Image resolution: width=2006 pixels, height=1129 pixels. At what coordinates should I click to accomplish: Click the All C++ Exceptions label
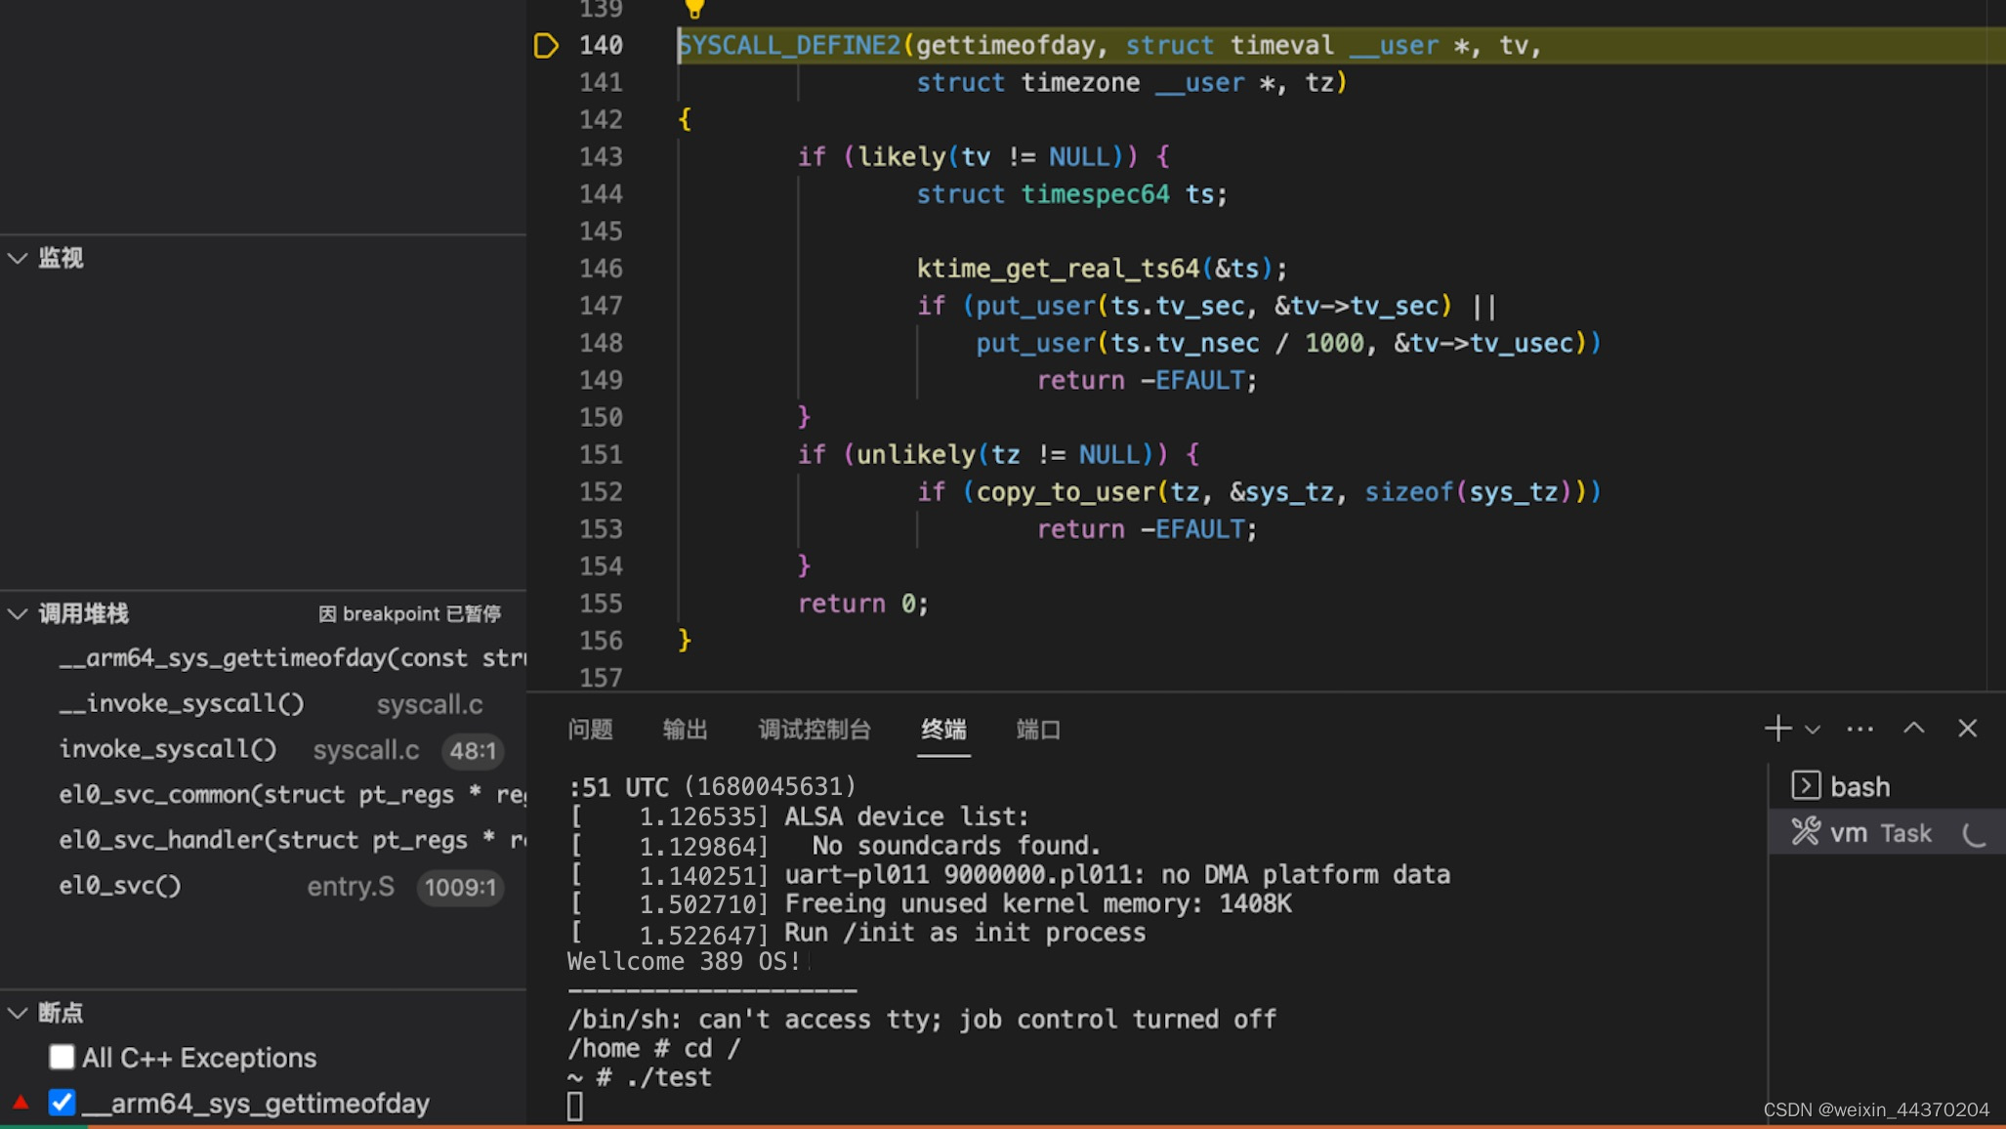pyautogui.click(x=199, y=1058)
